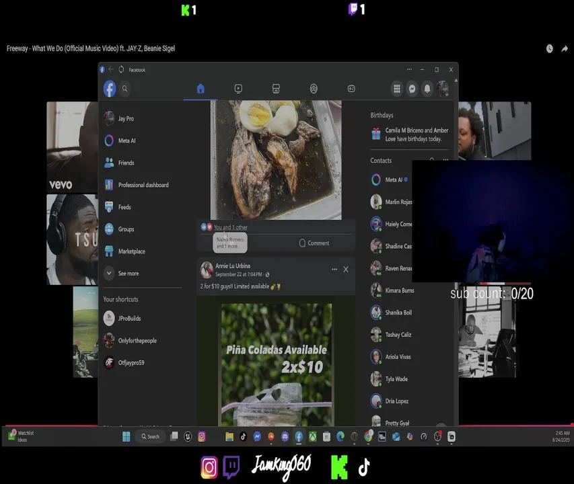Open the Marketplace tab in Facebook's top bar
The image size is (574, 484).
276,89
